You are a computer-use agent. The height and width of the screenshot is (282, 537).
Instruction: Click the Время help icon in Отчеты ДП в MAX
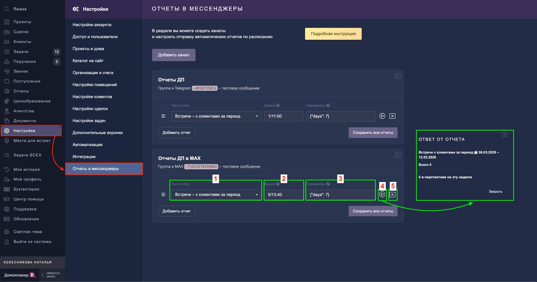(278, 184)
